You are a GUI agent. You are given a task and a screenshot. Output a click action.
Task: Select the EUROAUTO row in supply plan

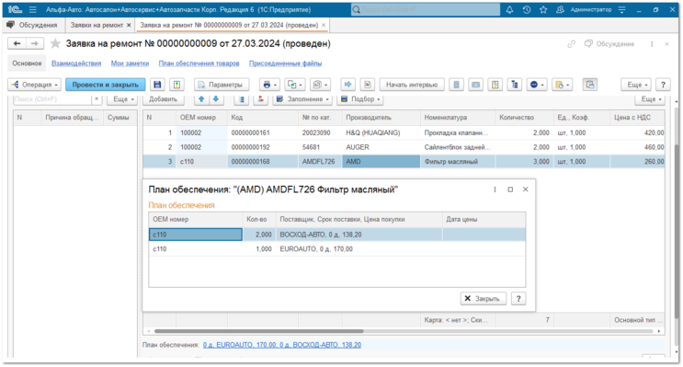(337, 249)
